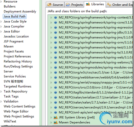Click the snappy-java jar icon

tap(56, 83)
